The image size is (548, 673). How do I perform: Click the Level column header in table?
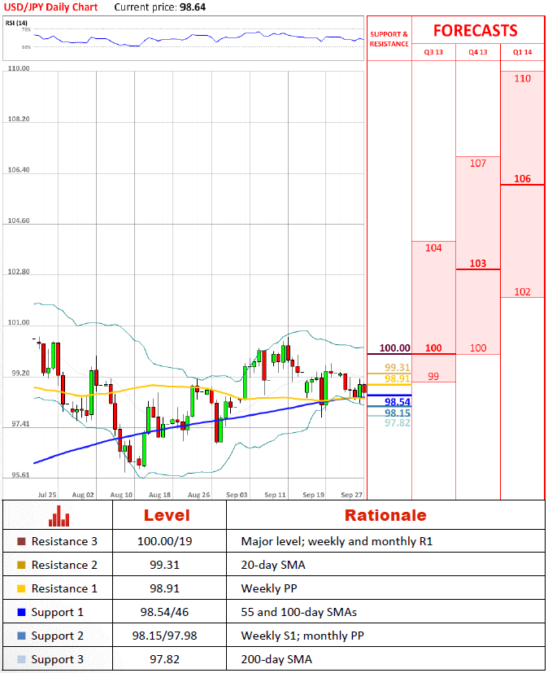pyautogui.click(x=167, y=515)
